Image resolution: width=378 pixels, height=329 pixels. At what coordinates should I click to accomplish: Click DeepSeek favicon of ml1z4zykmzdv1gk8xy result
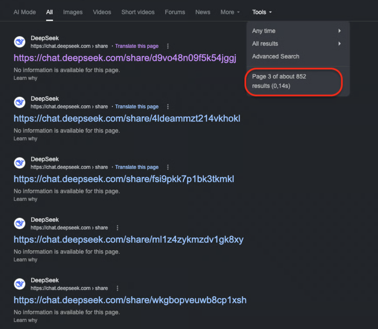point(20,223)
